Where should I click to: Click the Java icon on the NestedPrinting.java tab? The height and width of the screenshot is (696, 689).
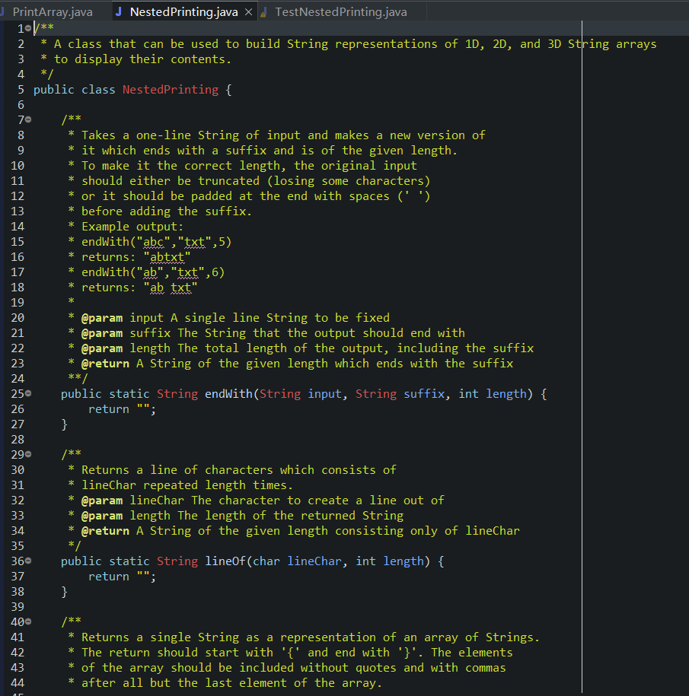click(120, 12)
